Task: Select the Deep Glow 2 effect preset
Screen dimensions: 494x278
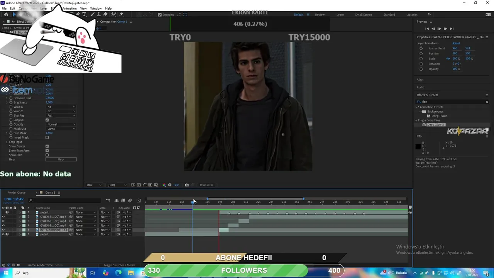Action: pos(436,125)
